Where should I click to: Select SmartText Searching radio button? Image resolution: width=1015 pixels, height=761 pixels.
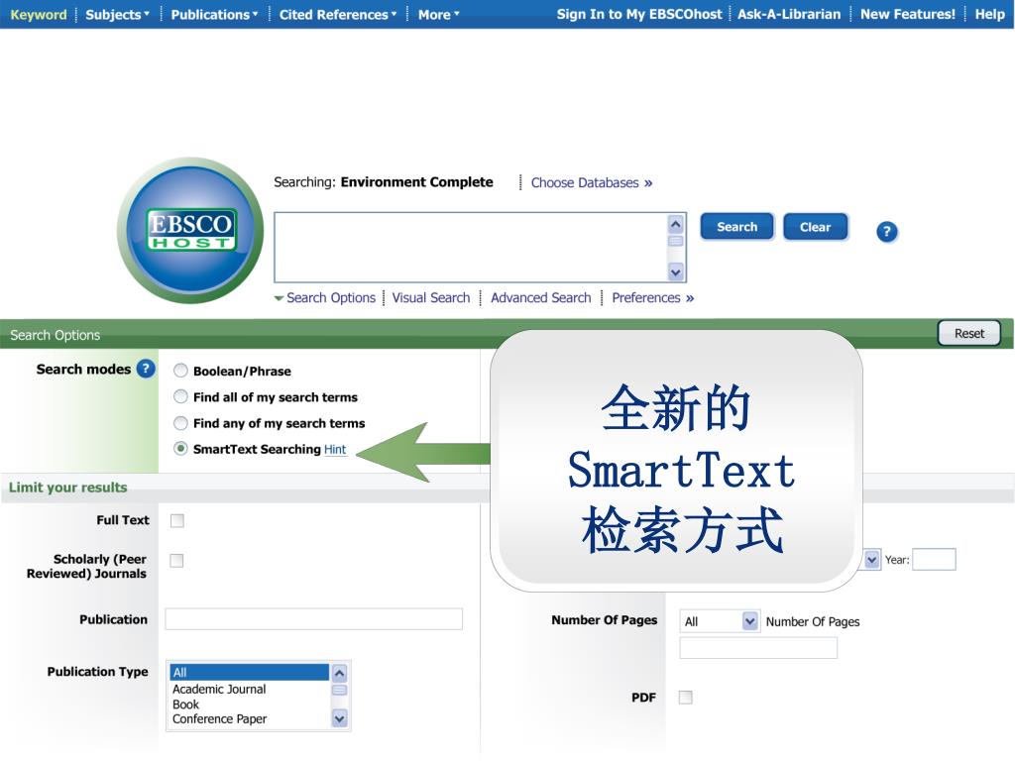tap(180, 449)
